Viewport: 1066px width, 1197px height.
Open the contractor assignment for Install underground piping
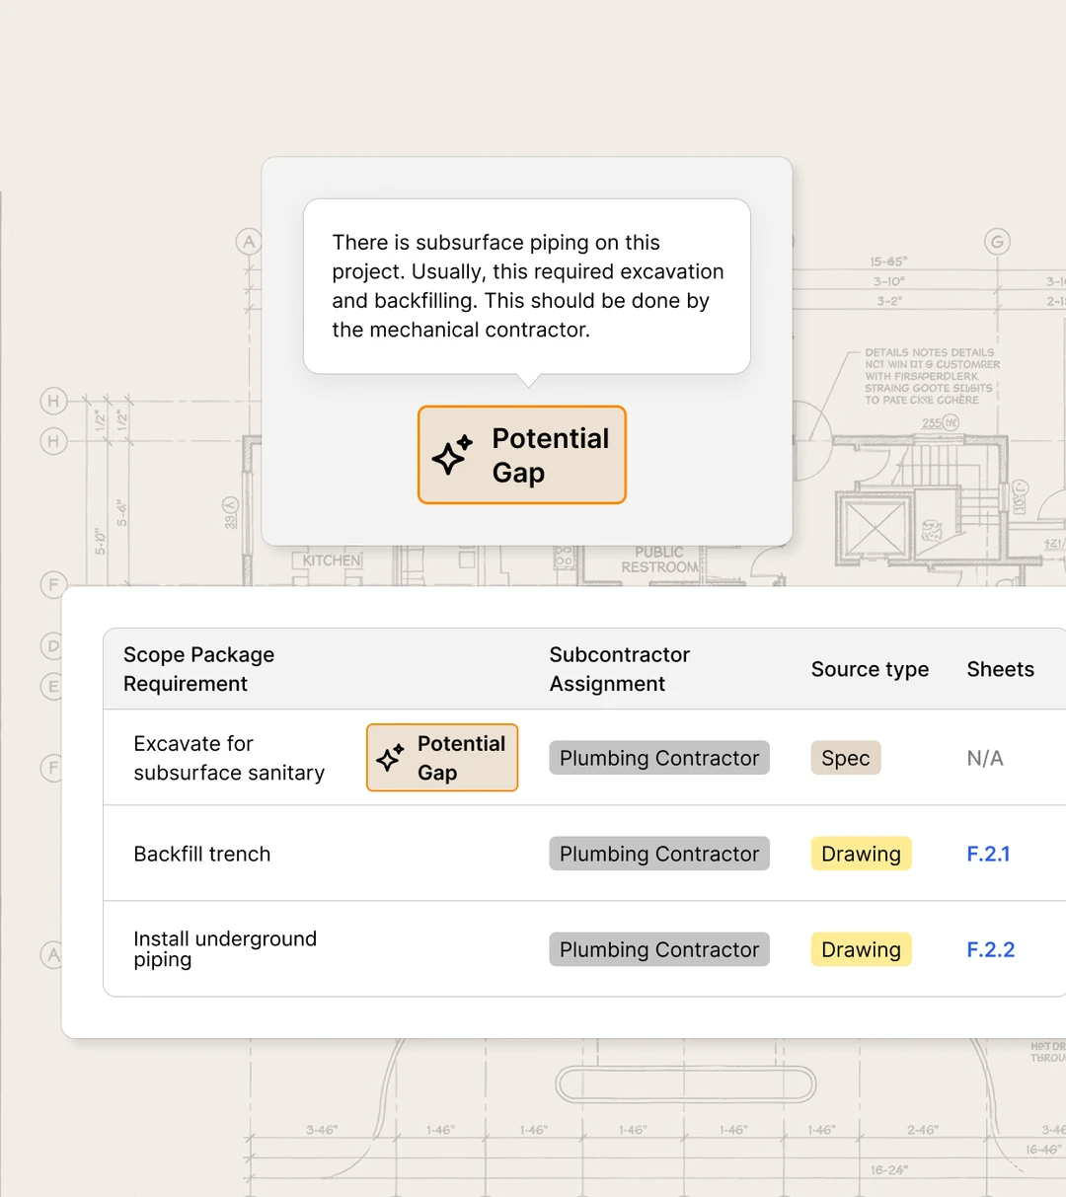pos(658,949)
